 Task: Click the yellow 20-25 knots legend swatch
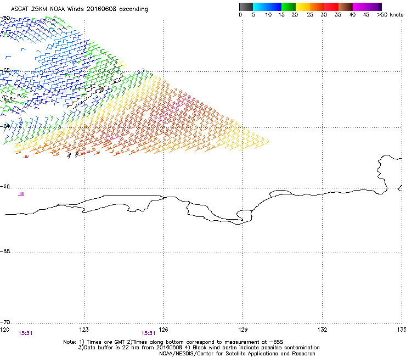click(x=303, y=7)
